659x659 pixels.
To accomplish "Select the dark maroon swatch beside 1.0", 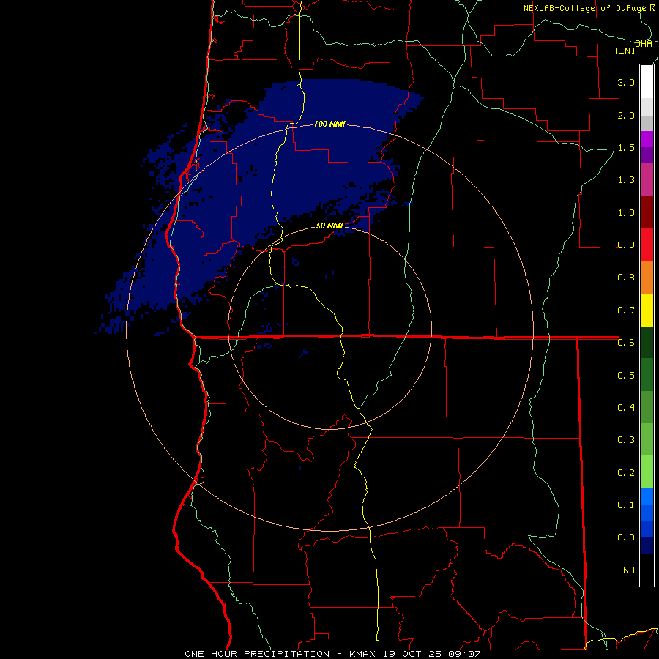I will coord(647,212).
